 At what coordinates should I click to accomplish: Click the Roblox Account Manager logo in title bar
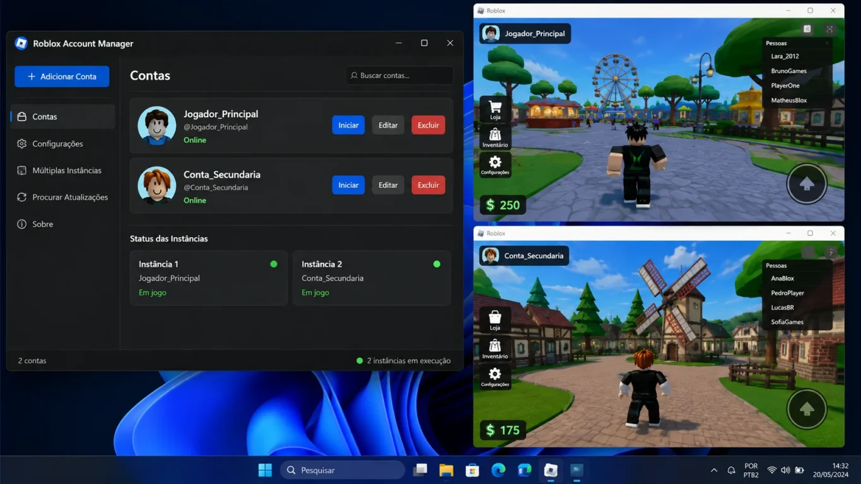(21, 43)
